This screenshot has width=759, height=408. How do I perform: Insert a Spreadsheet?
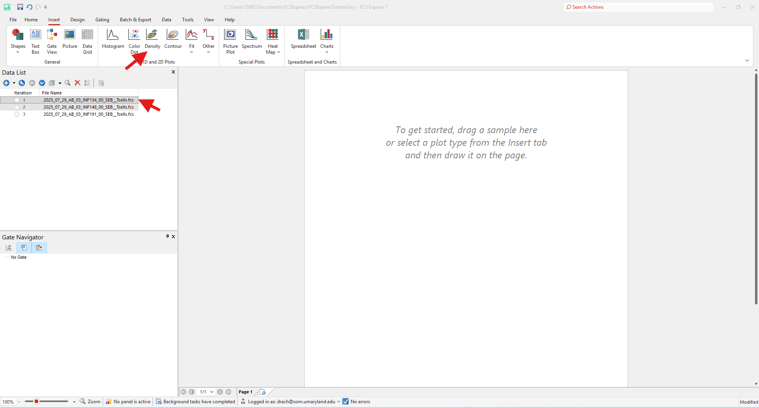click(x=304, y=39)
